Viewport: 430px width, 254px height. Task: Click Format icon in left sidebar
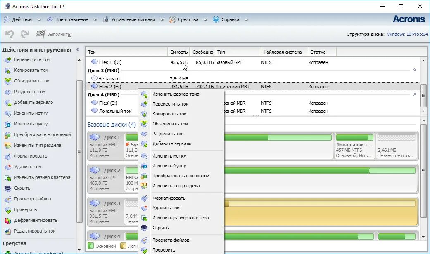pyautogui.click(x=8, y=156)
